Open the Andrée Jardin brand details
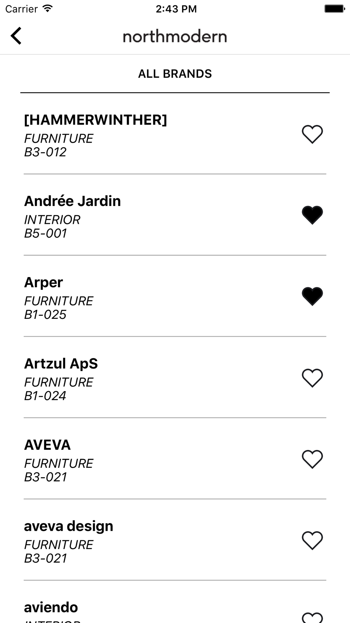The height and width of the screenshot is (623, 350). 72,201
